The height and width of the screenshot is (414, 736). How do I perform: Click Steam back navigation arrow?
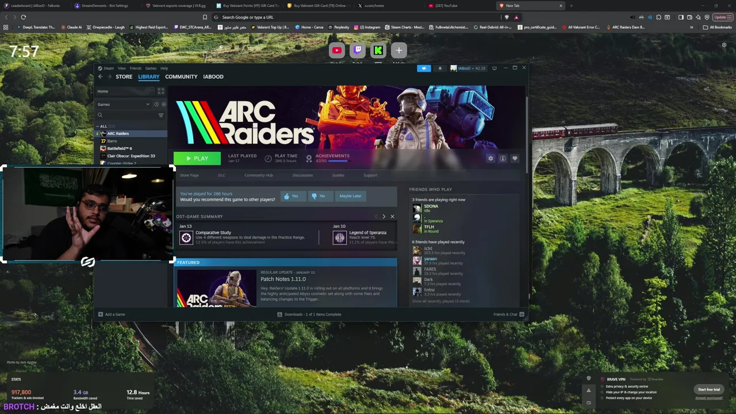[x=100, y=76]
